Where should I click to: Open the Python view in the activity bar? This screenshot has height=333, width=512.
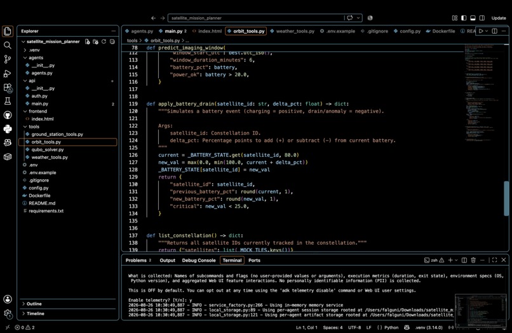8,129
